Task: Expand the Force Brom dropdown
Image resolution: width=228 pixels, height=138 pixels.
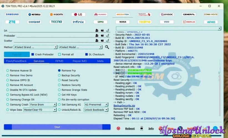Action: tap(43, 104)
